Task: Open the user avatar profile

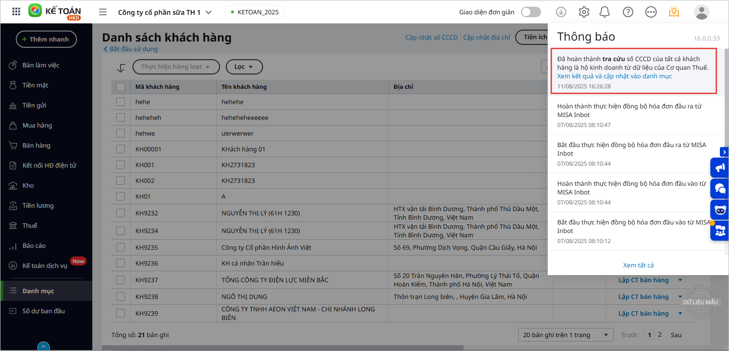Action: (x=702, y=12)
